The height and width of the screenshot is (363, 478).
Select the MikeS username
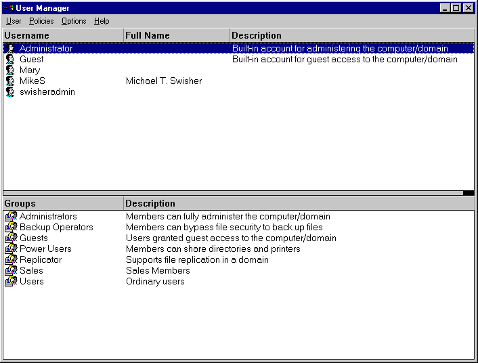(x=32, y=81)
